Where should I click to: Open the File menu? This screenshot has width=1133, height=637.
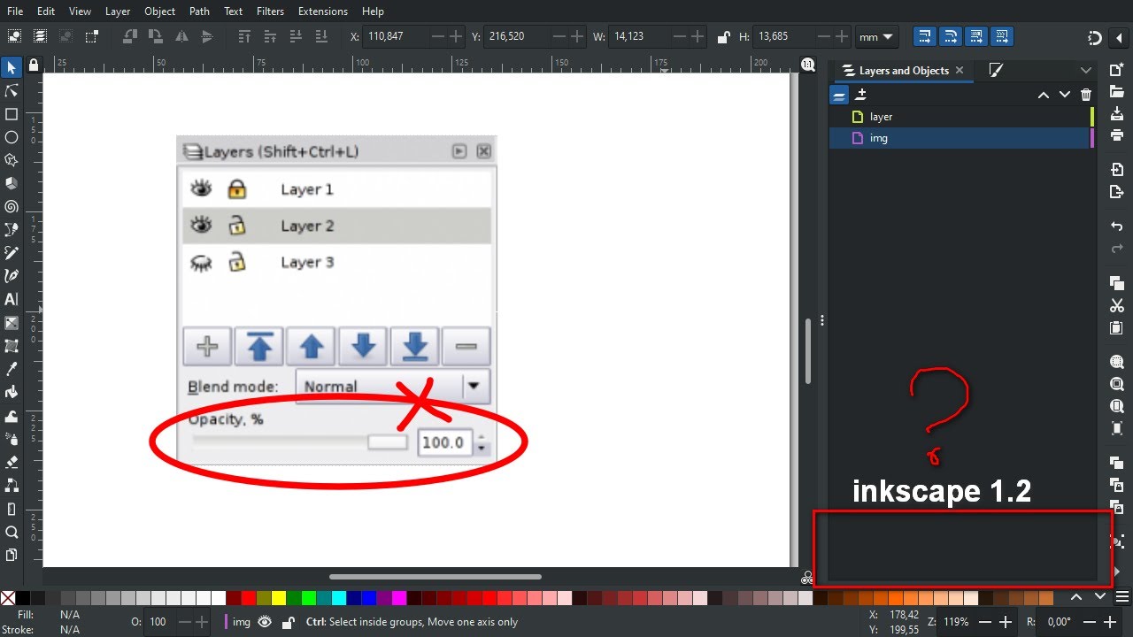tap(16, 12)
